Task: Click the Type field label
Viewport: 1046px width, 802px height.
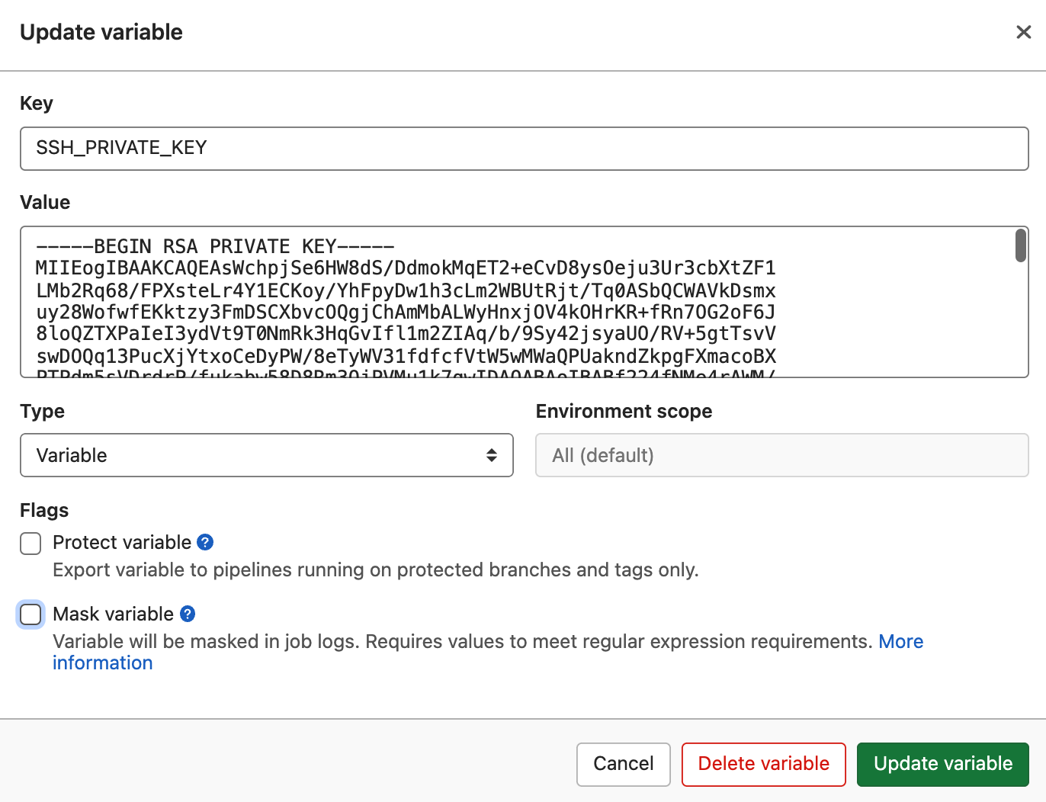Action: pyautogui.click(x=42, y=412)
